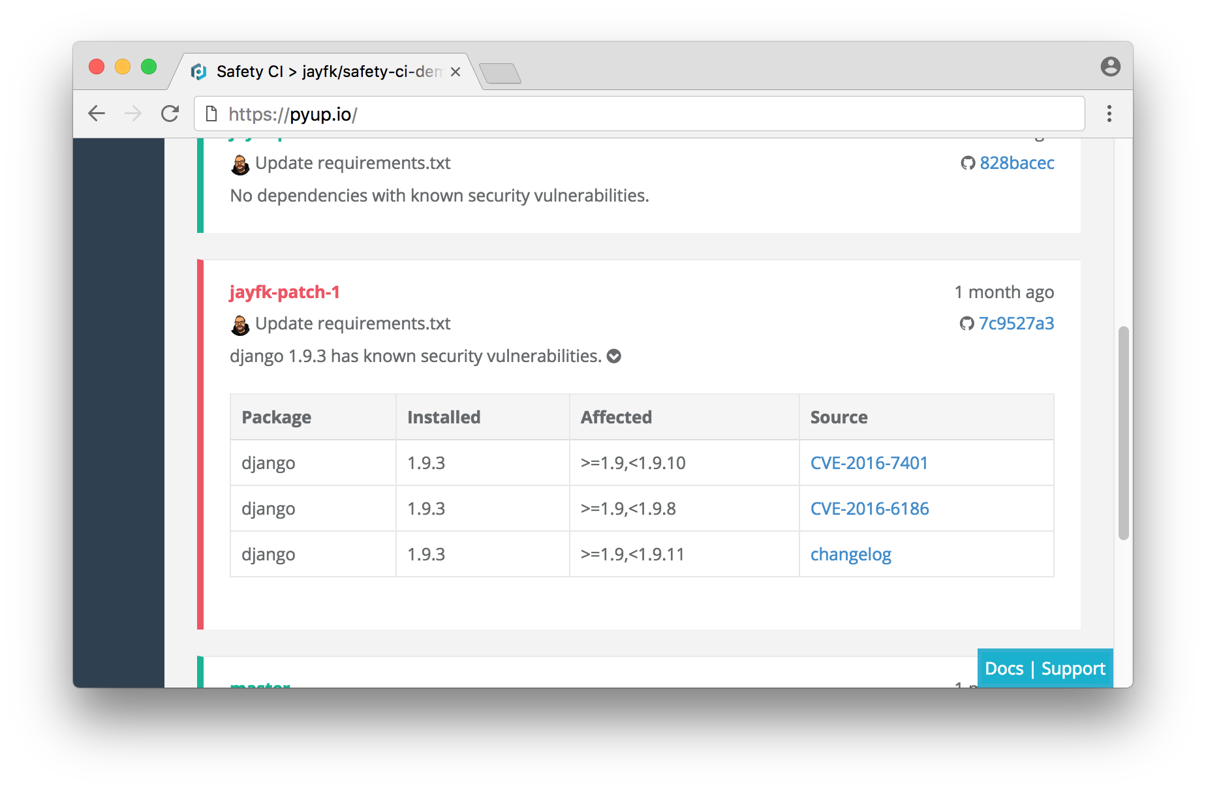1206x792 pixels.
Task: Click the Safety CI tab favicon
Action: (198, 72)
